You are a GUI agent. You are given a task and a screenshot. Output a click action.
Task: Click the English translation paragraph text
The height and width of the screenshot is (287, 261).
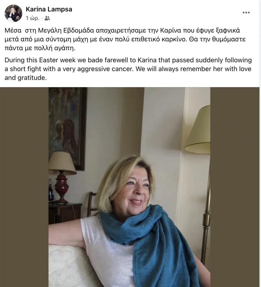pos(128,69)
